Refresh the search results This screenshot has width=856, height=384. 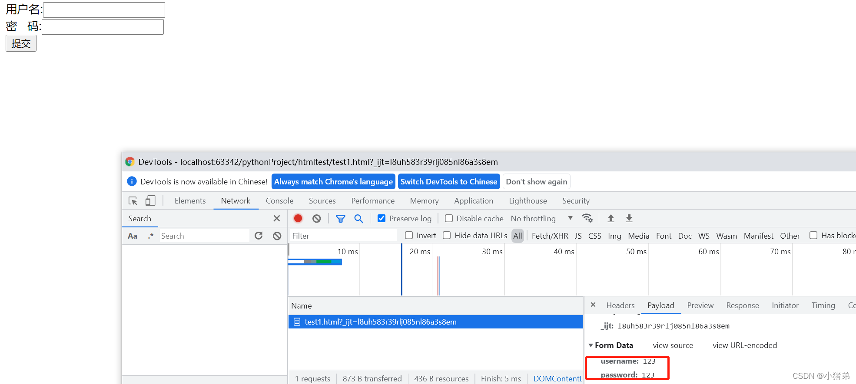[x=259, y=236]
